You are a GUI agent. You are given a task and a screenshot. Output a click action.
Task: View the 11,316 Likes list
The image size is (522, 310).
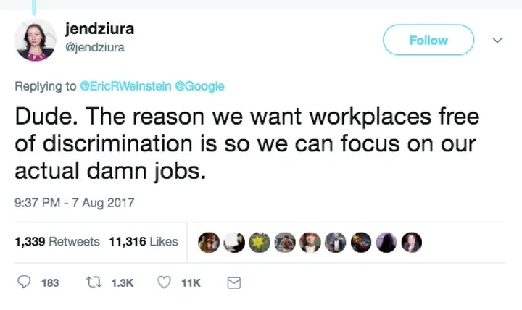coord(144,242)
